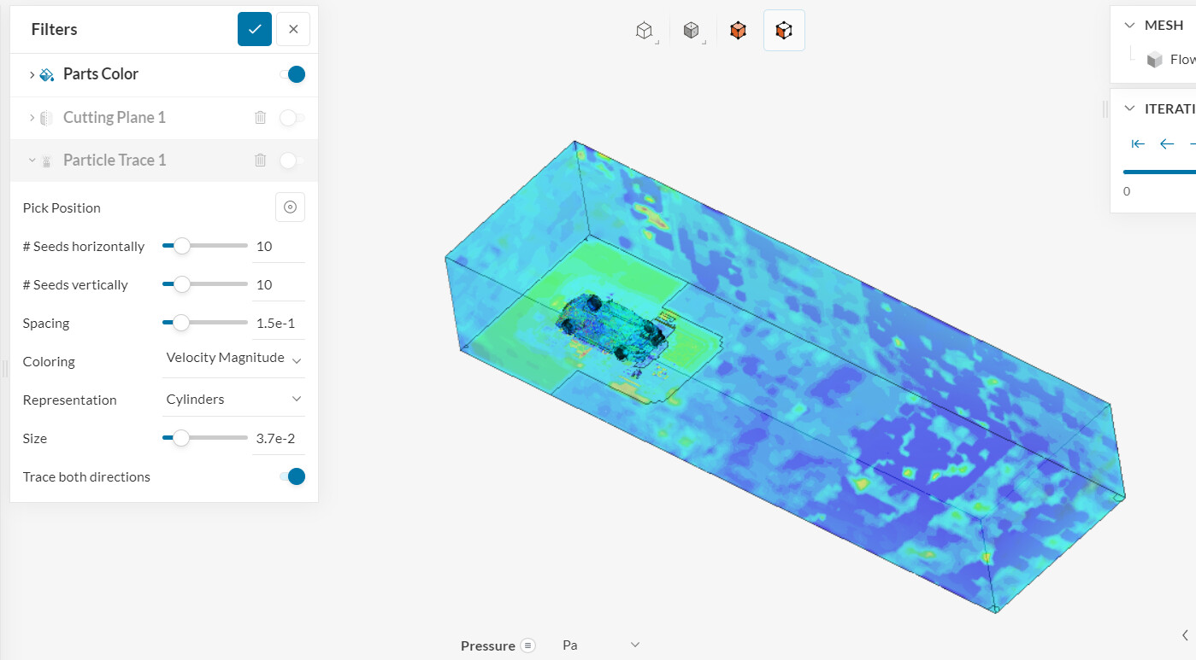Click the Seeds horizontally value field
Viewport: 1196px width, 660px height.
(x=279, y=247)
